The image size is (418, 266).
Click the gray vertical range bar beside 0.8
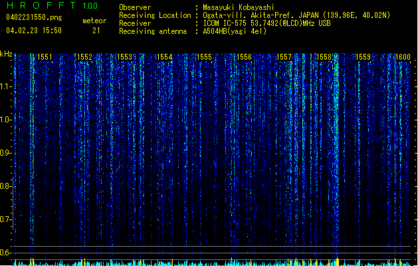click(13, 203)
